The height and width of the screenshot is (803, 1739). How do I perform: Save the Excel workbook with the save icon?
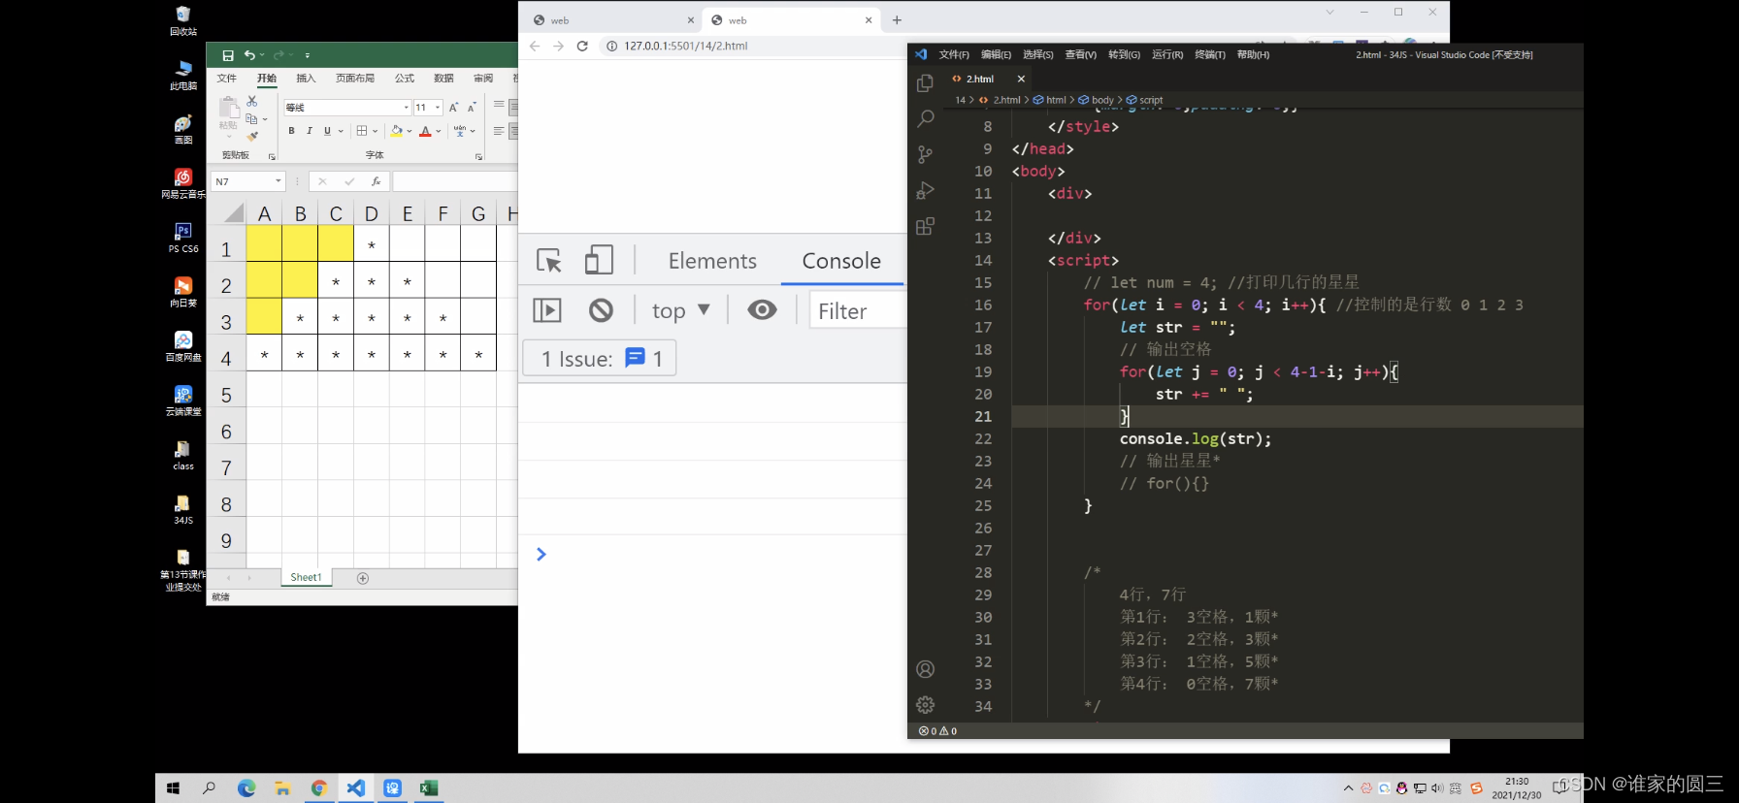228,55
